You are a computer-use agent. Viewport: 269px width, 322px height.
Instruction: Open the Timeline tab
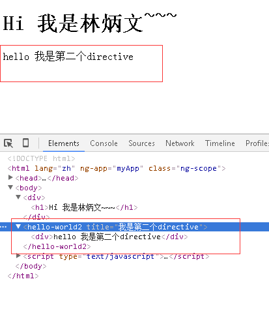(220, 143)
